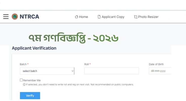
Task: Go to the Home menu item
Action: (x=83, y=17)
